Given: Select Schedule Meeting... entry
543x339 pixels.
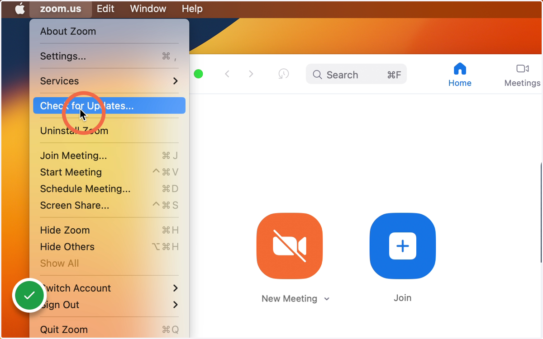Looking at the screenshot, I should click(x=109, y=189).
